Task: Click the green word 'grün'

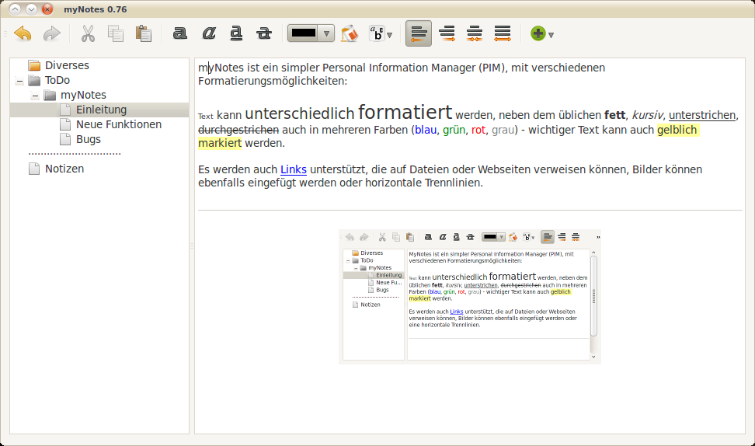Action: [x=454, y=130]
